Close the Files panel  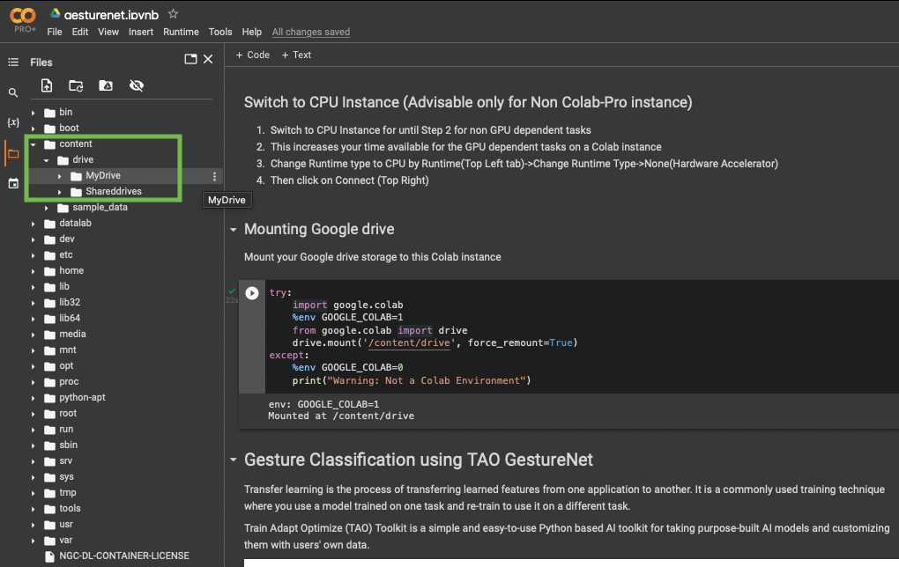tap(208, 59)
